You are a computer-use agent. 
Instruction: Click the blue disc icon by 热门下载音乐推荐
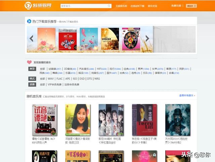tap(29, 21)
